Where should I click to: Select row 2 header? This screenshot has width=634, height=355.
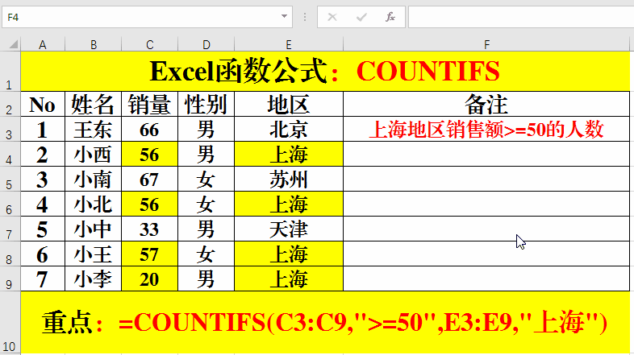point(10,104)
